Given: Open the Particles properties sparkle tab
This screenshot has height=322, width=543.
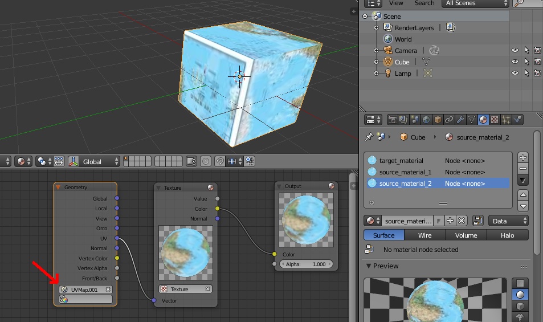Looking at the screenshot, I should pos(506,120).
